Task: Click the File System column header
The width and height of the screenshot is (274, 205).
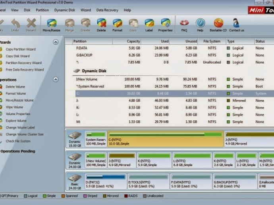Action: (x=212, y=41)
